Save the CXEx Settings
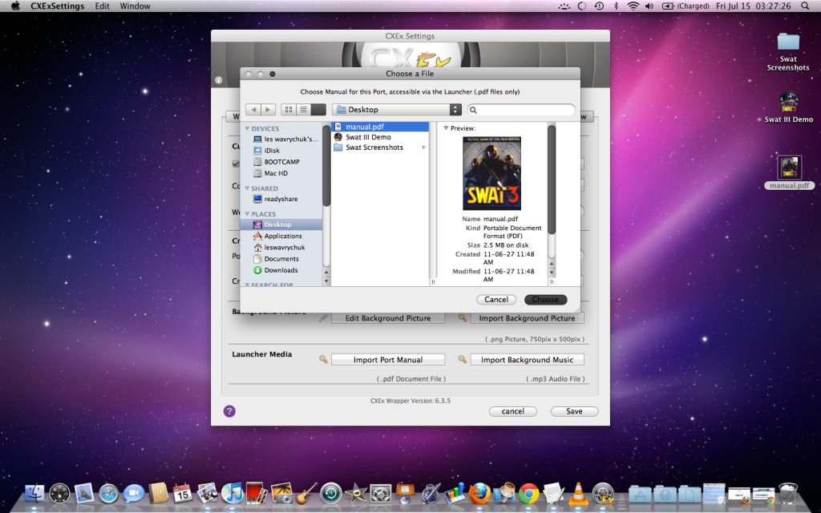 (x=574, y=411)
